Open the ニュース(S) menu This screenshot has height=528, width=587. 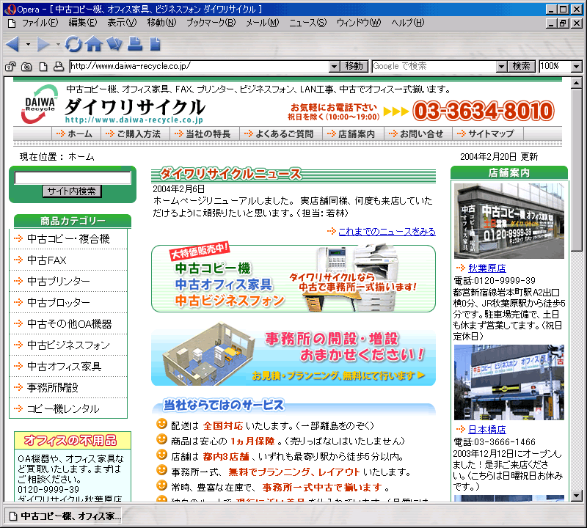[x=307, y=23]
